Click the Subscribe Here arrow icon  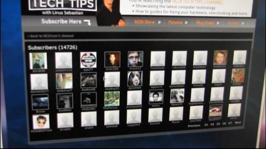tap(88, 22)
